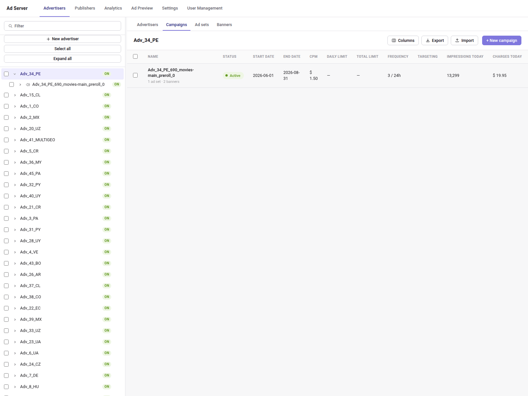Tick checkbox for Adv_34_PE_690_movies-main_preroll_0 table row
The height and width of the screenshot is (396, 528).
pos(135,75)
